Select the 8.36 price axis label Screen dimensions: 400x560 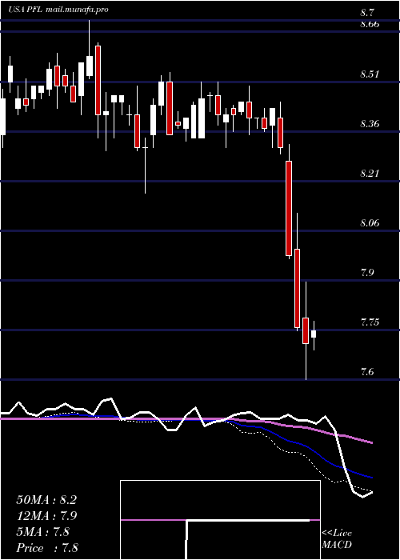tap(370, 124)
